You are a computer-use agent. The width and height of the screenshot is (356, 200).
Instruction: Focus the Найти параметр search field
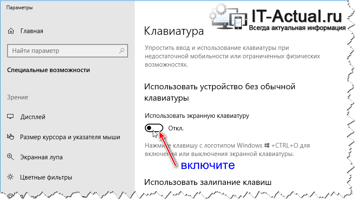tap(63, 51)
